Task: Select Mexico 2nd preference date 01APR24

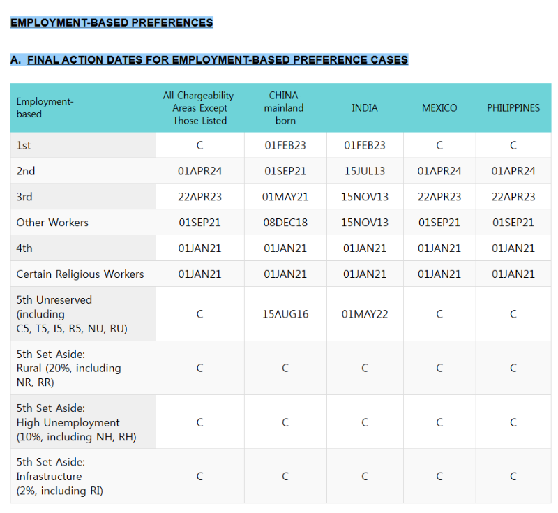Action: click(x=439, y=171)
